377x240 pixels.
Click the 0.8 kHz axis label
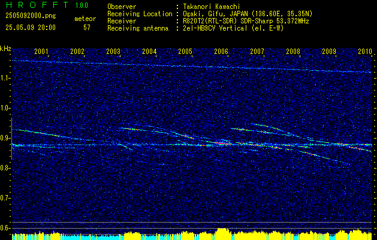click(x=5, y=168)
